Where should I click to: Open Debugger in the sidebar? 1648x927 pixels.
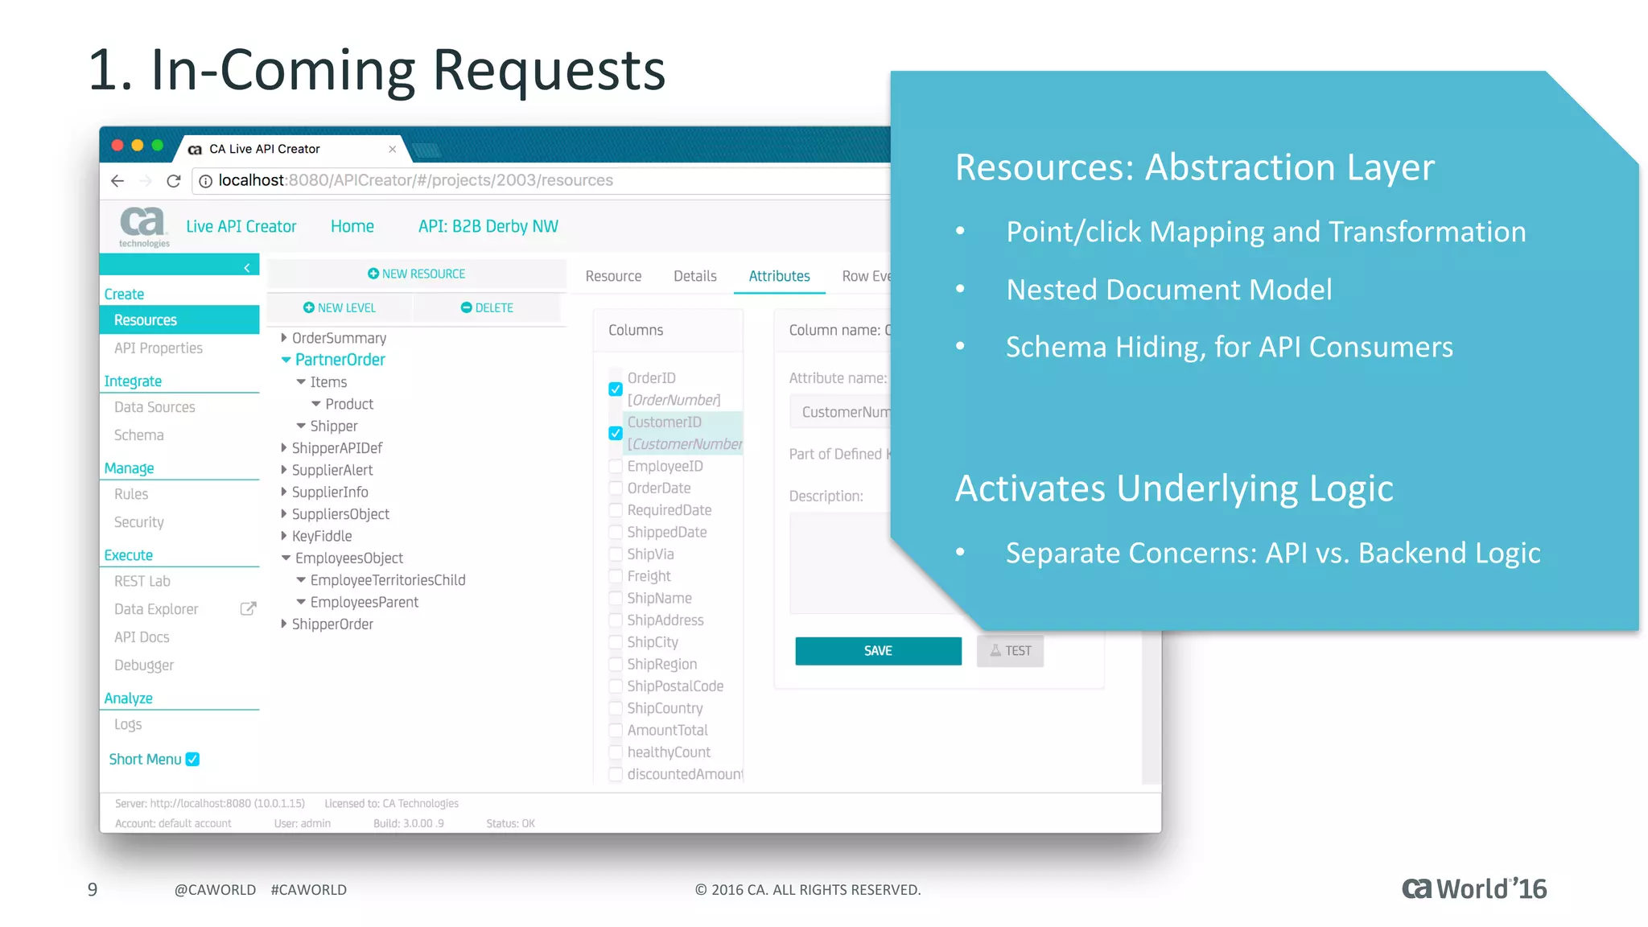coord(143,665)
